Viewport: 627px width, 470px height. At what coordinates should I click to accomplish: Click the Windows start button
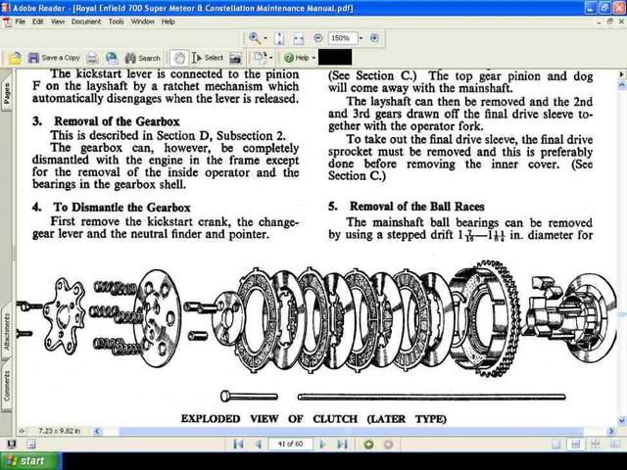coord(25,460)
